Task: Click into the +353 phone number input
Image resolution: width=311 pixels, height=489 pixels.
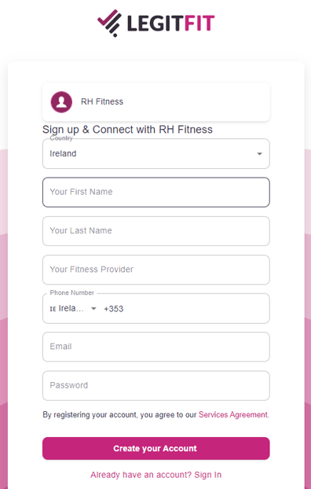Action: click(185, 309)
